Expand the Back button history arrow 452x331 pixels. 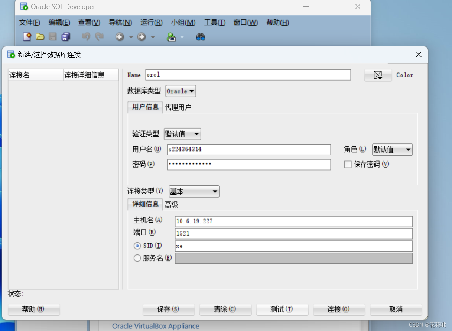coord(131,37)
